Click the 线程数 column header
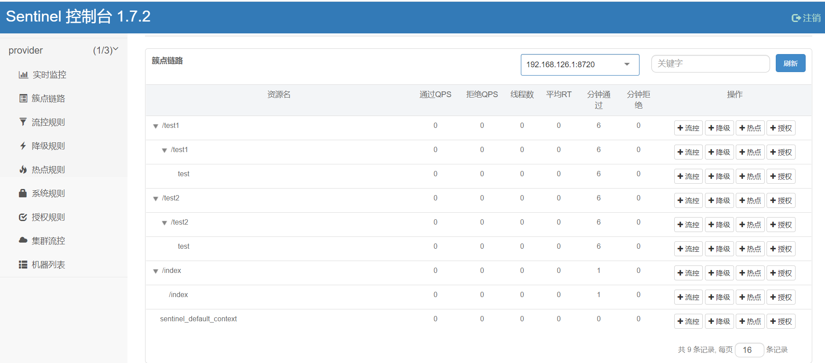 (522, 94)
